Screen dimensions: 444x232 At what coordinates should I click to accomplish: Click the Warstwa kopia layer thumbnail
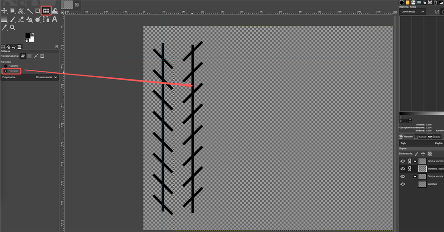point(422,169)
